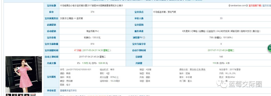Click the 宝贝标题 row header
The width and height of the screenshot is (271, 96).
pos(51,6)
